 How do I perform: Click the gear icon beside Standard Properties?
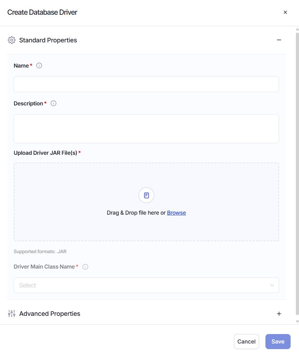coord(12,40)
